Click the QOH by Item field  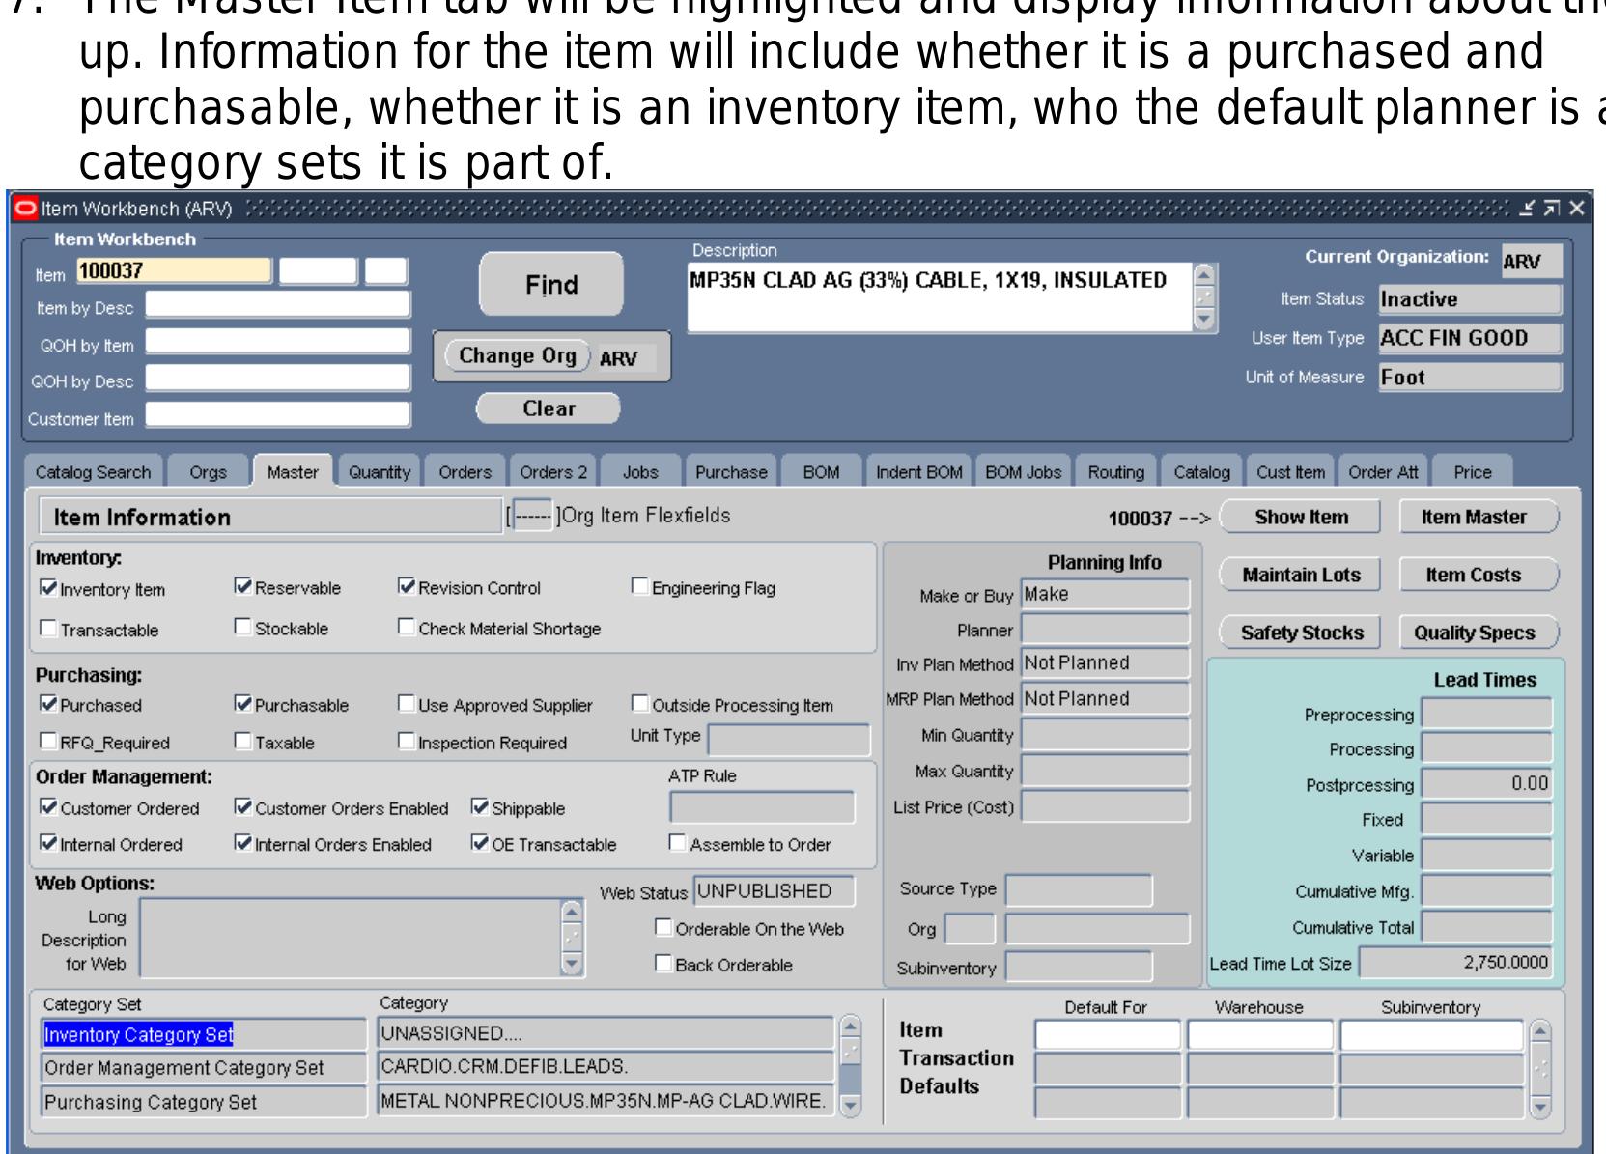coord(278,342)
